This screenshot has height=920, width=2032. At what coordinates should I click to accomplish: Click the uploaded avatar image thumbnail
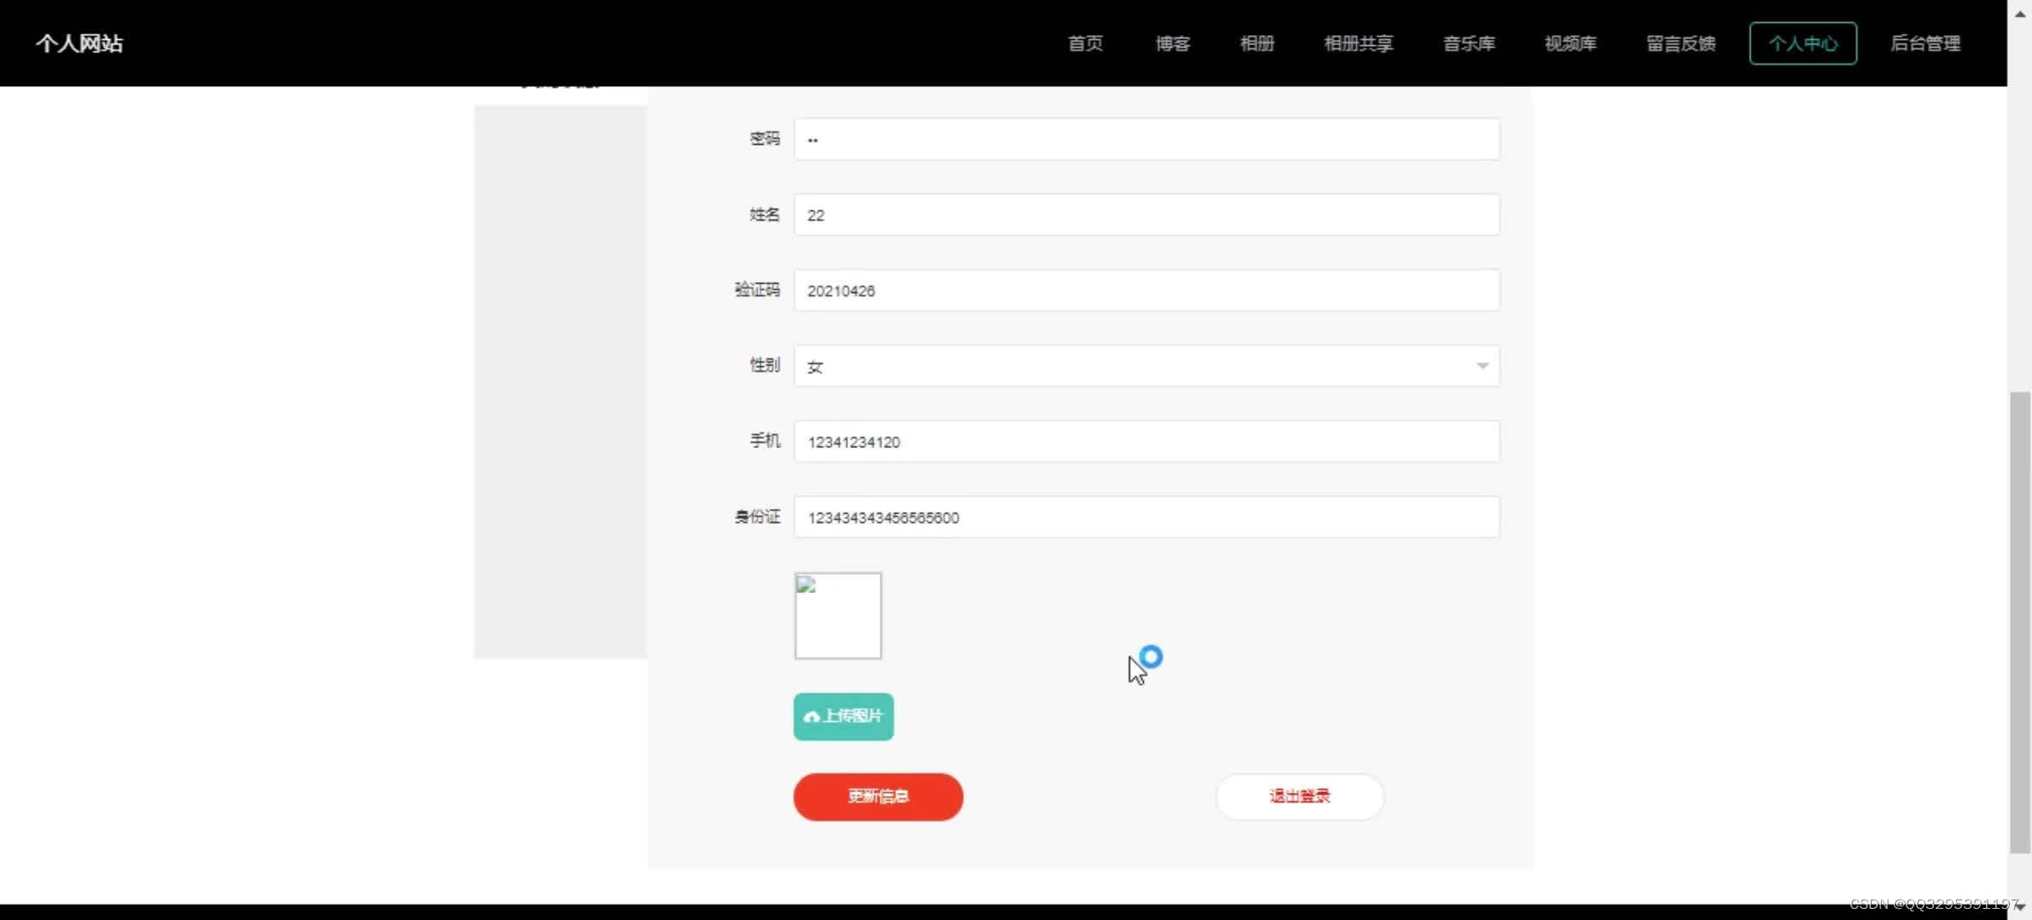click(x=838, y=616)
